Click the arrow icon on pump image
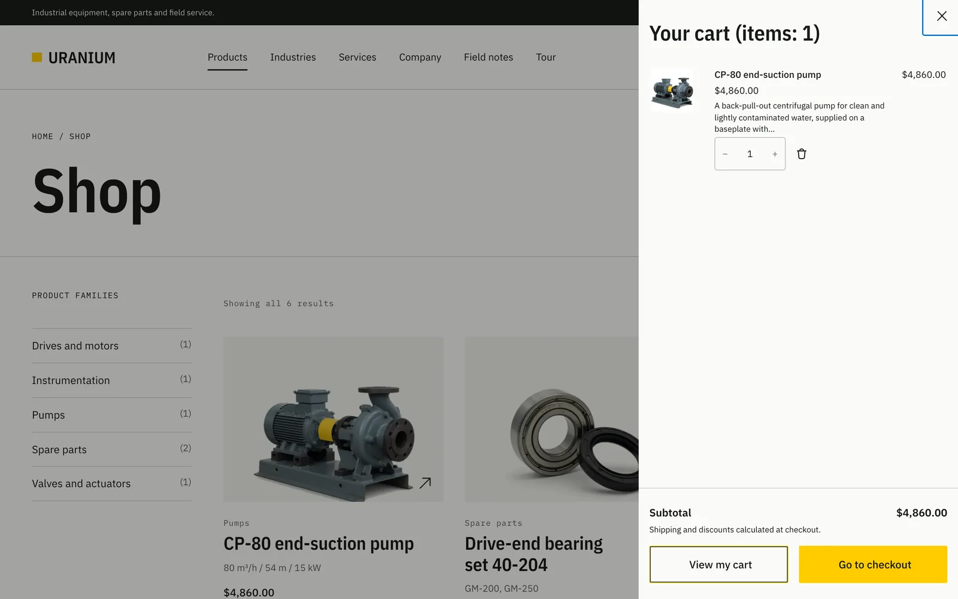The height and width of the screenshot is (599, 958). point(425,483)
